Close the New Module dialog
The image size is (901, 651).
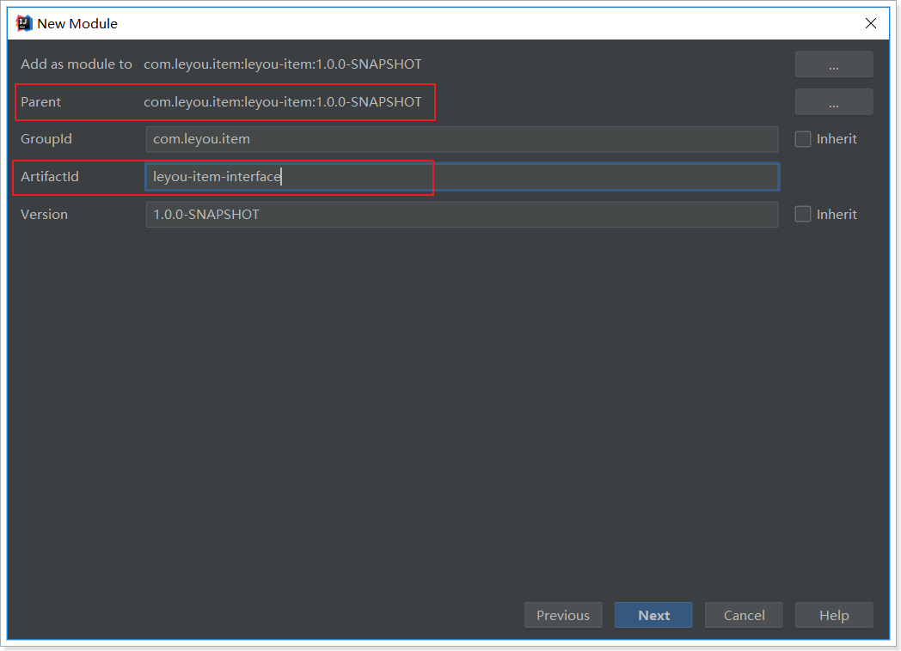871,23
